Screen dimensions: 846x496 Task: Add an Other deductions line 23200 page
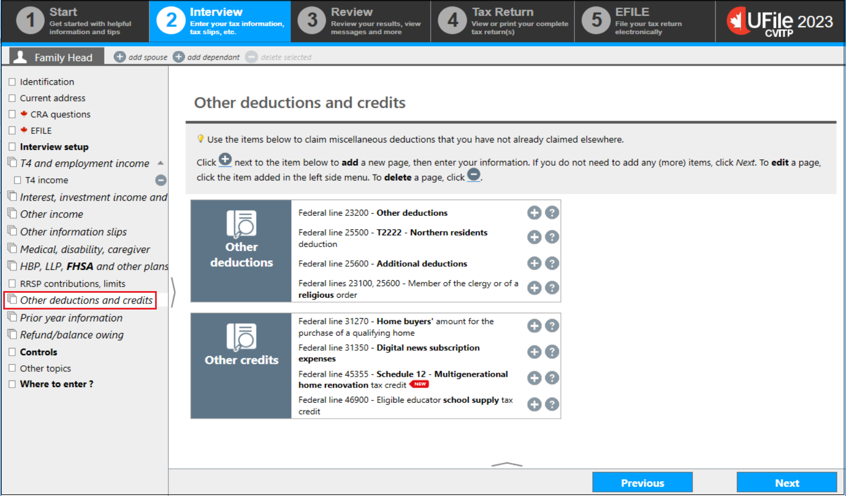[x=534, y=212]
